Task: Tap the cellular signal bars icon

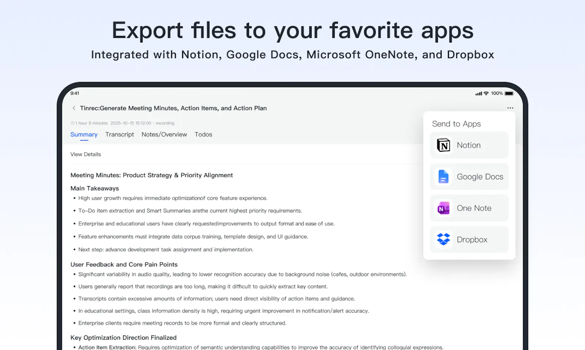Action: pos(479,94)
